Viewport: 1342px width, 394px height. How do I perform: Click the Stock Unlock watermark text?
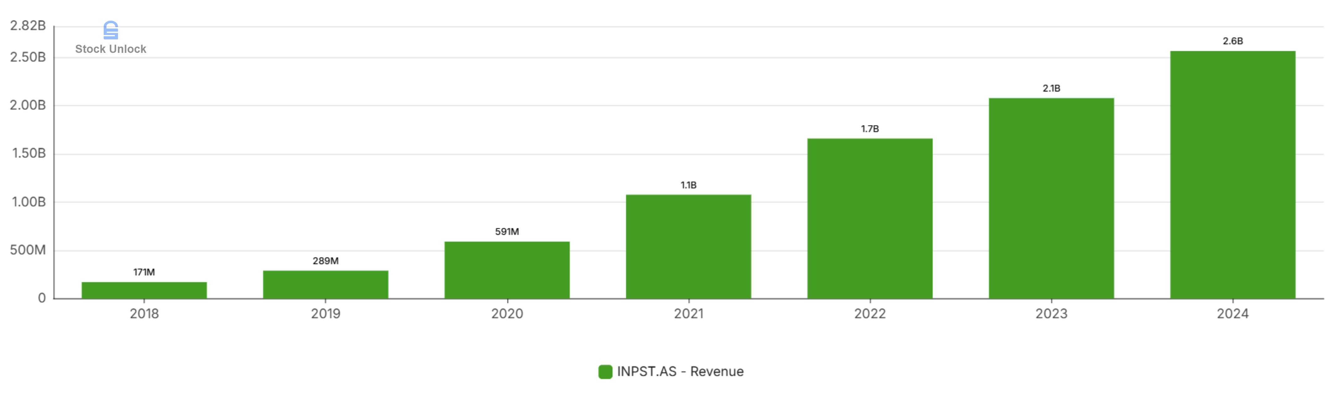click(111, 49)
